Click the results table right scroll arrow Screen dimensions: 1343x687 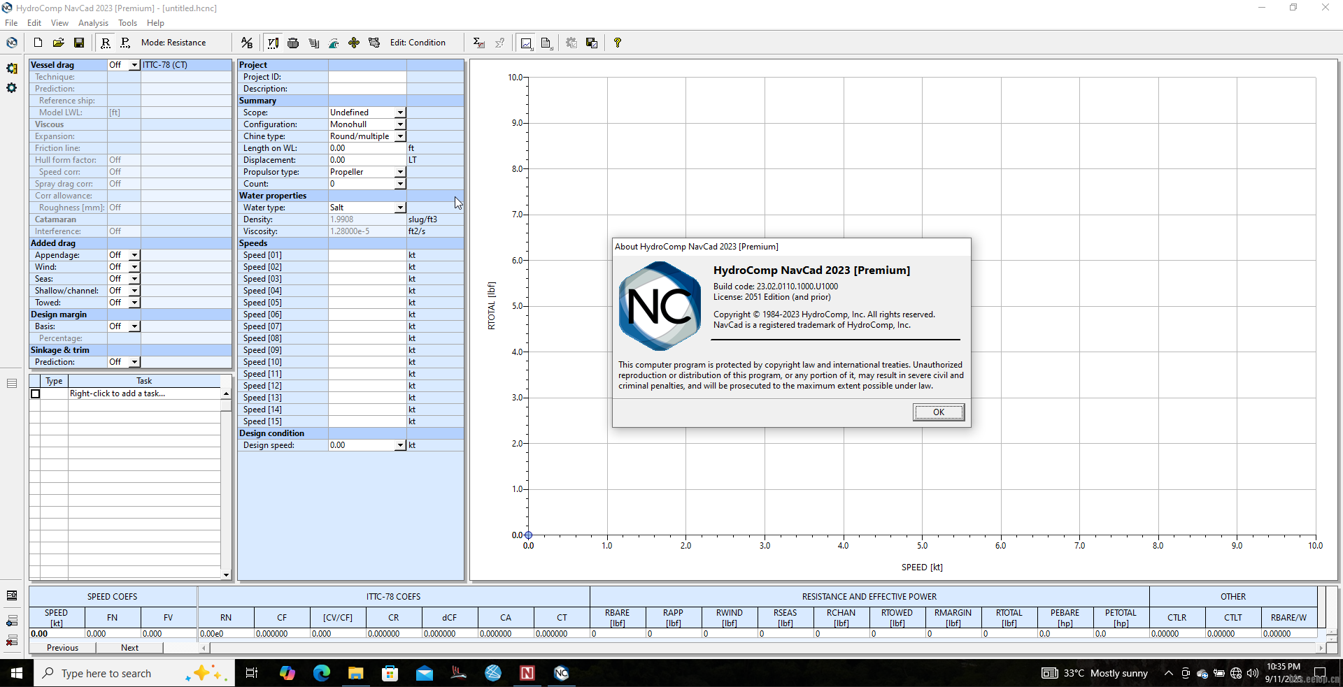(1321, 648)
